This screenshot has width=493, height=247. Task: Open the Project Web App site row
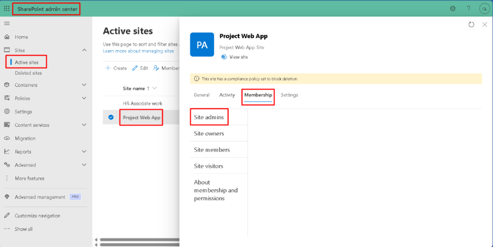pos(142,117)
